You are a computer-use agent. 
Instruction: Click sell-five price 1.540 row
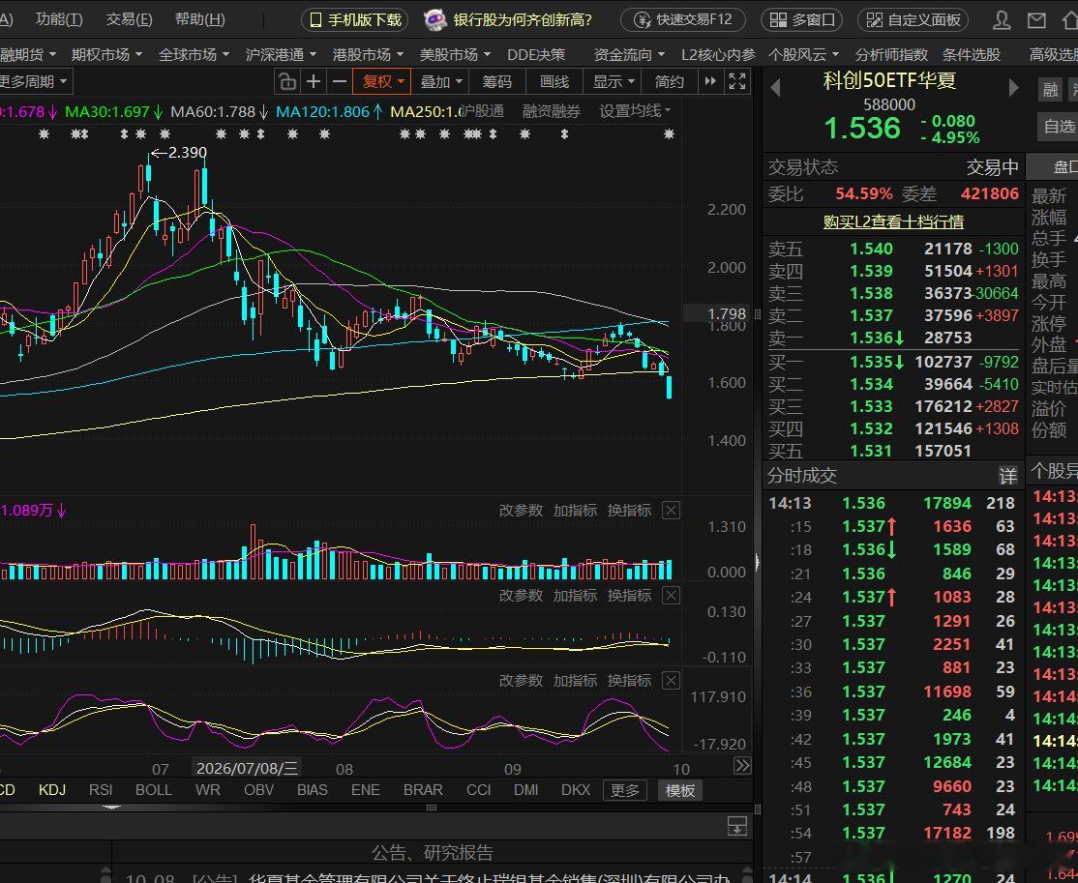coord(893,249)
